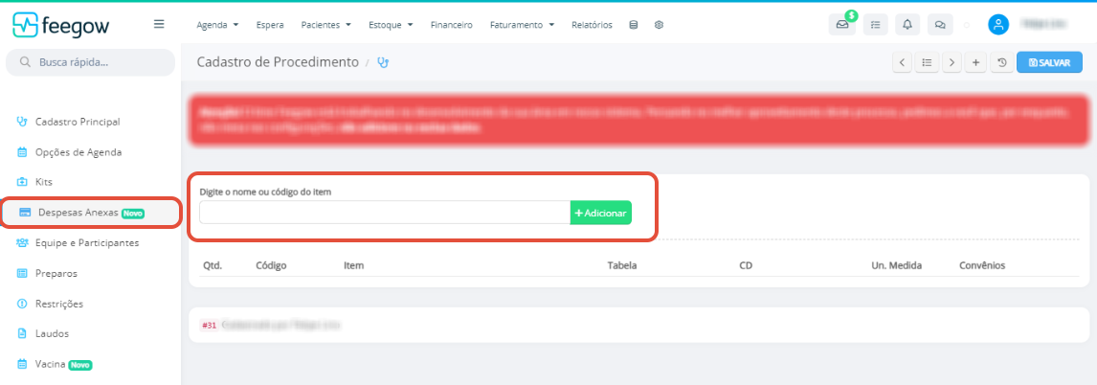Click the SALVAR button
Screen dimensions: 1097x385
point(1049,62)
